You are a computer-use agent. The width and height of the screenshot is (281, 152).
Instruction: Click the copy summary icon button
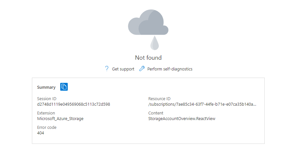click(x=64, y=87)
